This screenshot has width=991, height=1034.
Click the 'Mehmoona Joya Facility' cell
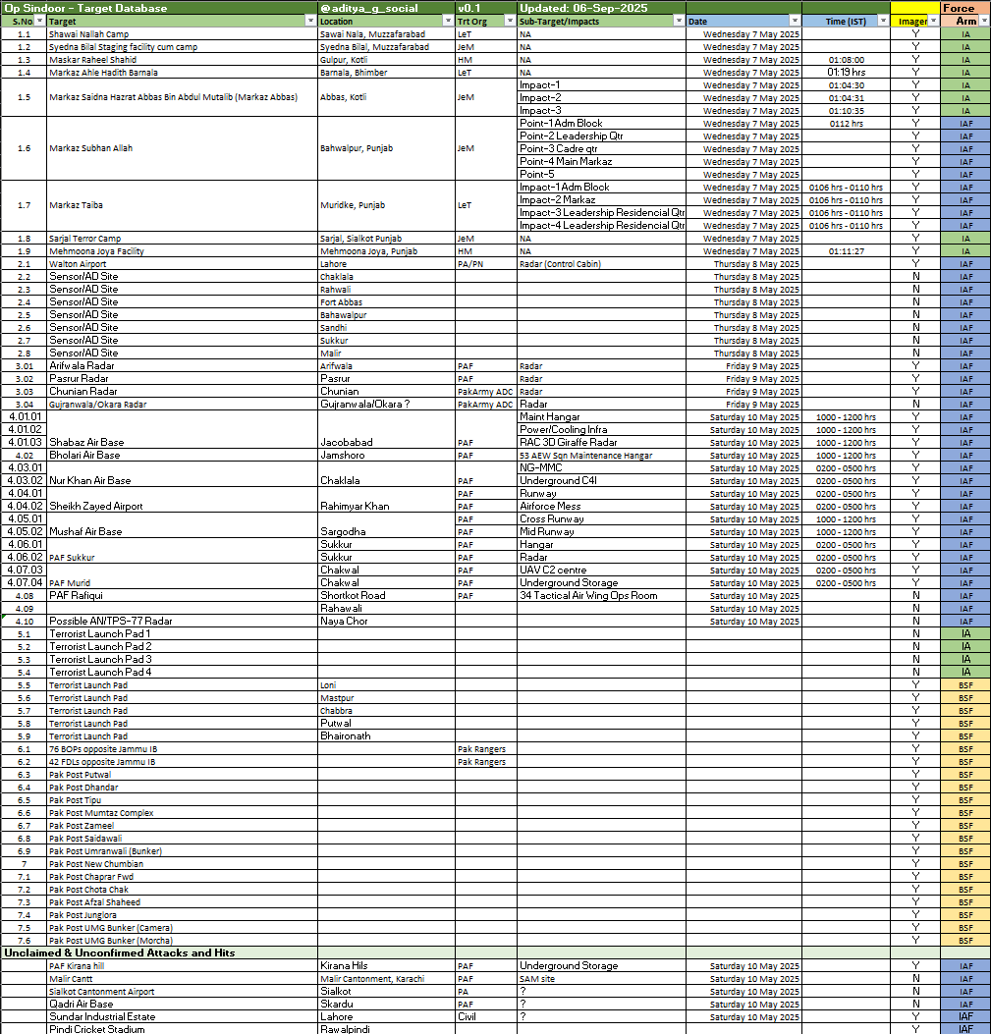(x=182, y=251)
